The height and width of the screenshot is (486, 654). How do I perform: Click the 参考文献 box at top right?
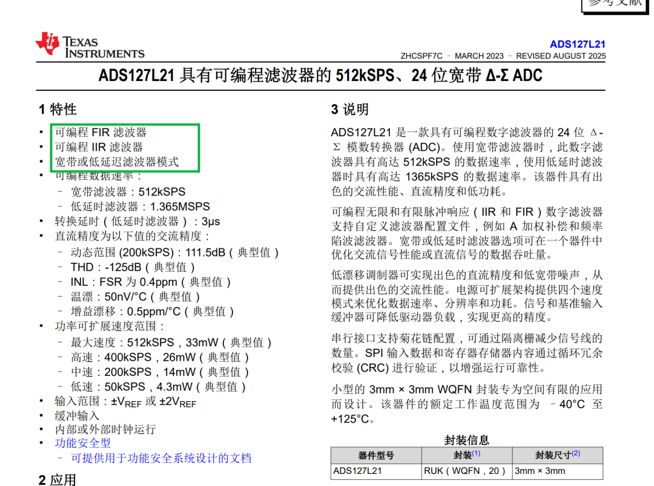(x=615, y=4)
